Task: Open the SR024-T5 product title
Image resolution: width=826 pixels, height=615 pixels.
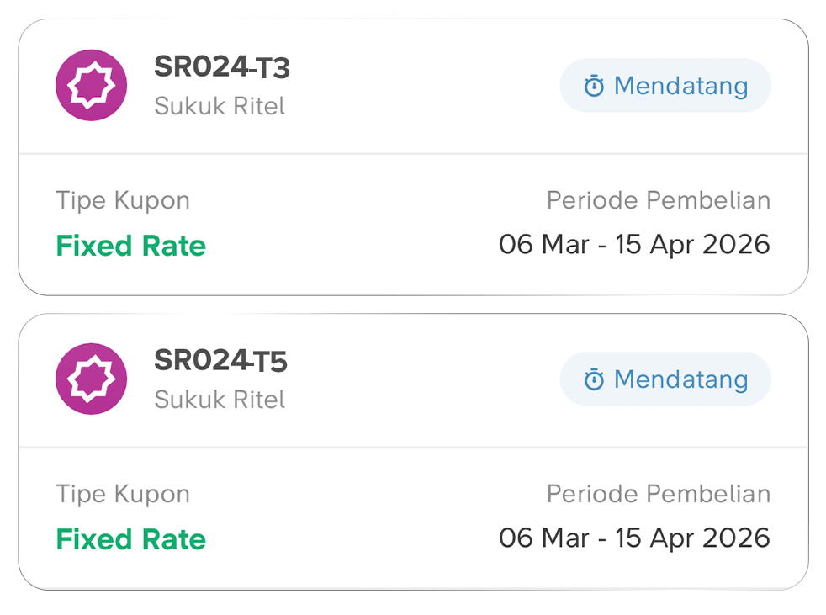Action: pyautogui.click(x=220, y=361)
